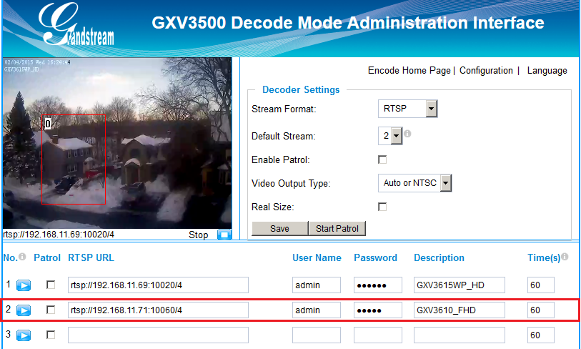
Task: Toggle the Real Size checkbox
Action: click(382, 207)
